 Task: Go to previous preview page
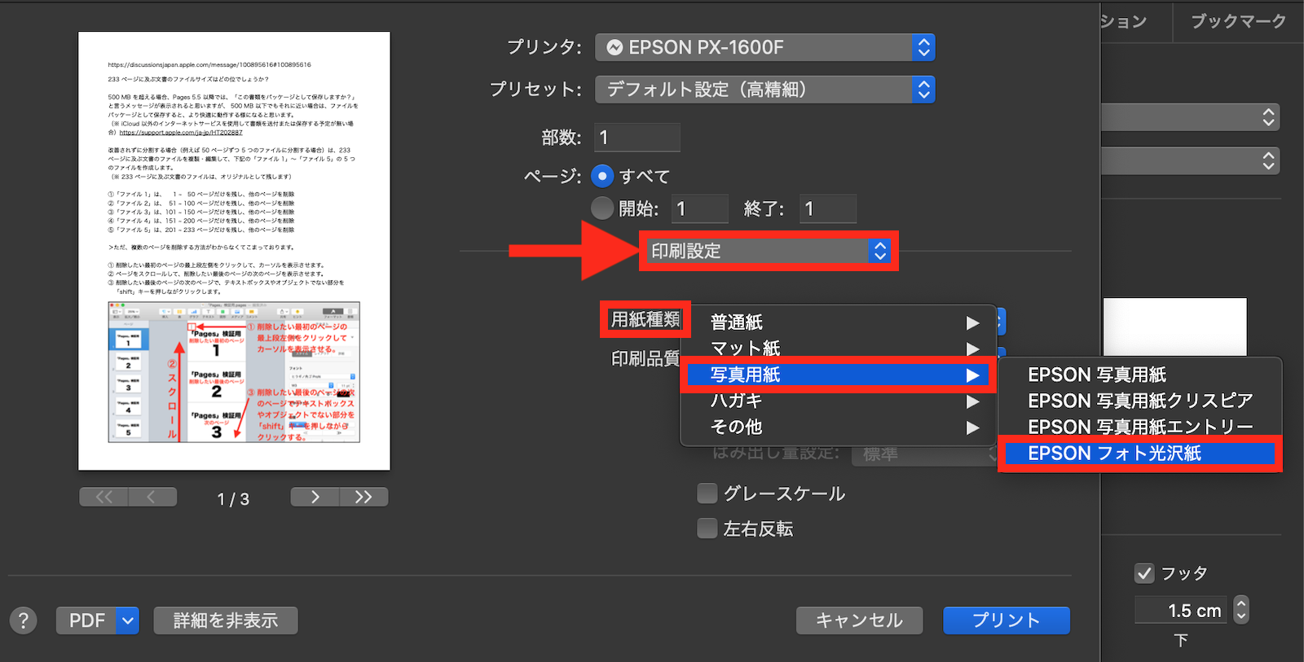[x=152, y=497]
